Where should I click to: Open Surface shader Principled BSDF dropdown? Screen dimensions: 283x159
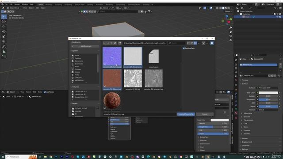(x=267, y=88)
